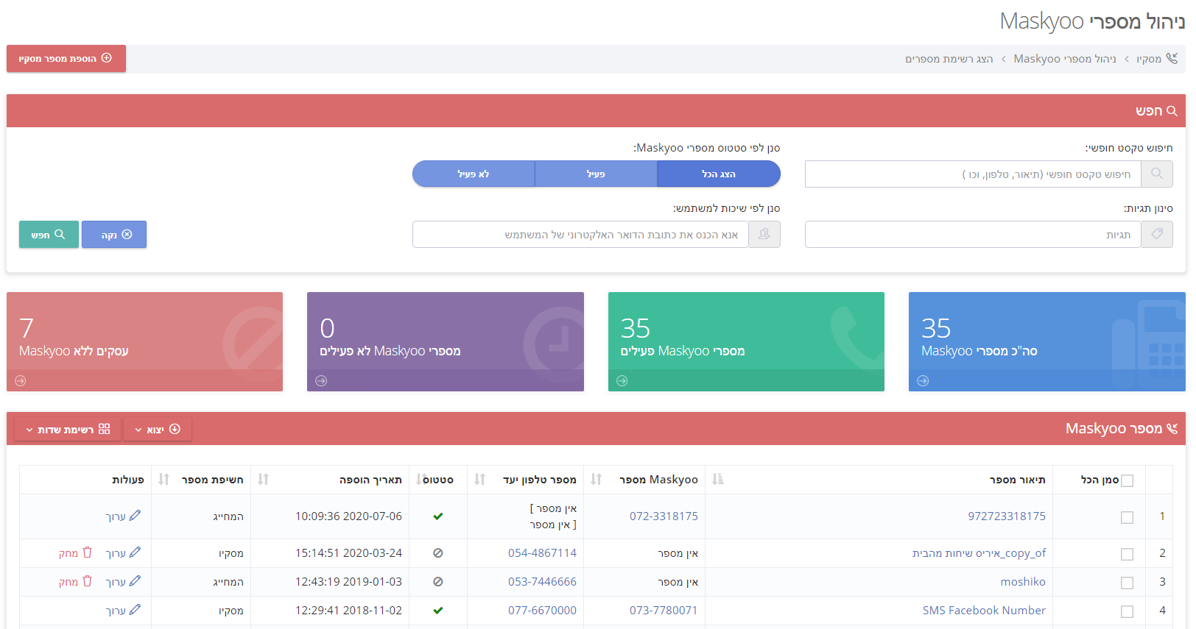Click the arrow icon on the red card footer
The image size is (1196, 629).
21,381
